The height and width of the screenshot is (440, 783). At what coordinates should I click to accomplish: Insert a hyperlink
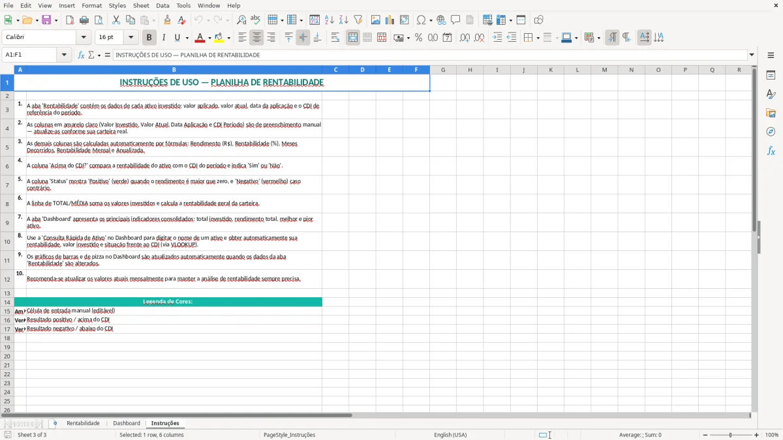(x=441, y=20)
